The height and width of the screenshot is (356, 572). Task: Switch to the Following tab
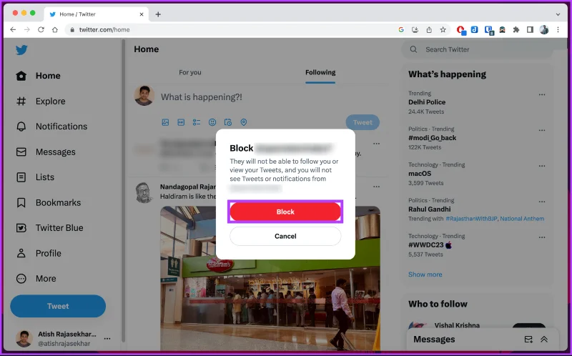(320, 72)
